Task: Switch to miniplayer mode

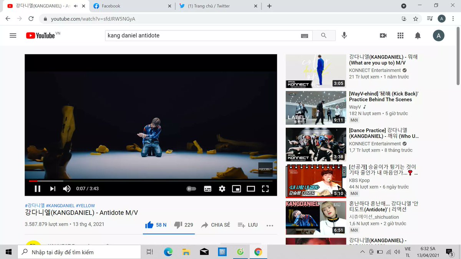Action: pos(236,189)
